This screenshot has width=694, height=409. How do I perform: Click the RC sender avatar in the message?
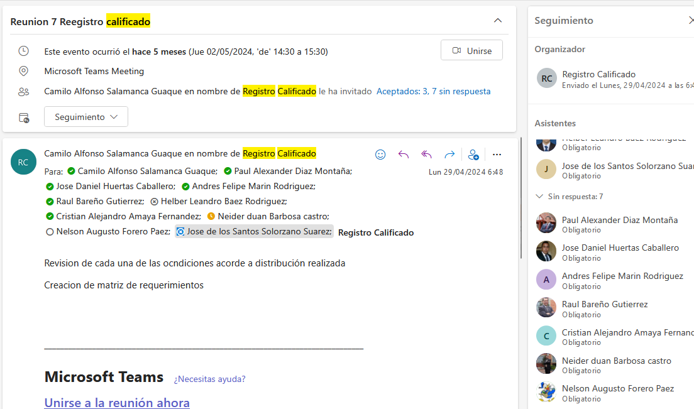(x=23, y=162)
